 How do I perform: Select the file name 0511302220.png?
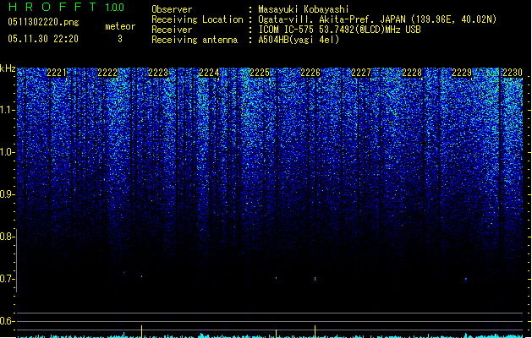point(43,22)
